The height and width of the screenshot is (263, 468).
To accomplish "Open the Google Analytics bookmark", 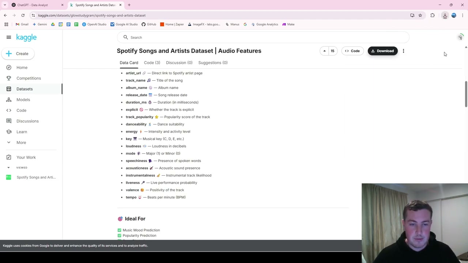I will click(x=264, y=24).
